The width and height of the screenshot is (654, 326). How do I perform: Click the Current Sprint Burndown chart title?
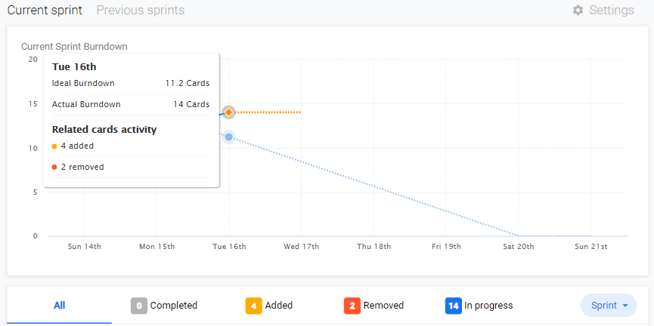(x=74, y=46)
